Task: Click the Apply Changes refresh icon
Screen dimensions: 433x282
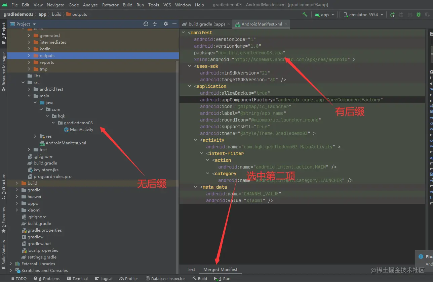Action: tap(401, 14)
